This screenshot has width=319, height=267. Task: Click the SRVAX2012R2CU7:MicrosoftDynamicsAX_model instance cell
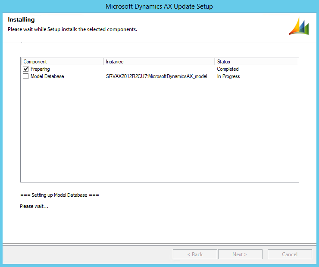(x=156, y=76)
